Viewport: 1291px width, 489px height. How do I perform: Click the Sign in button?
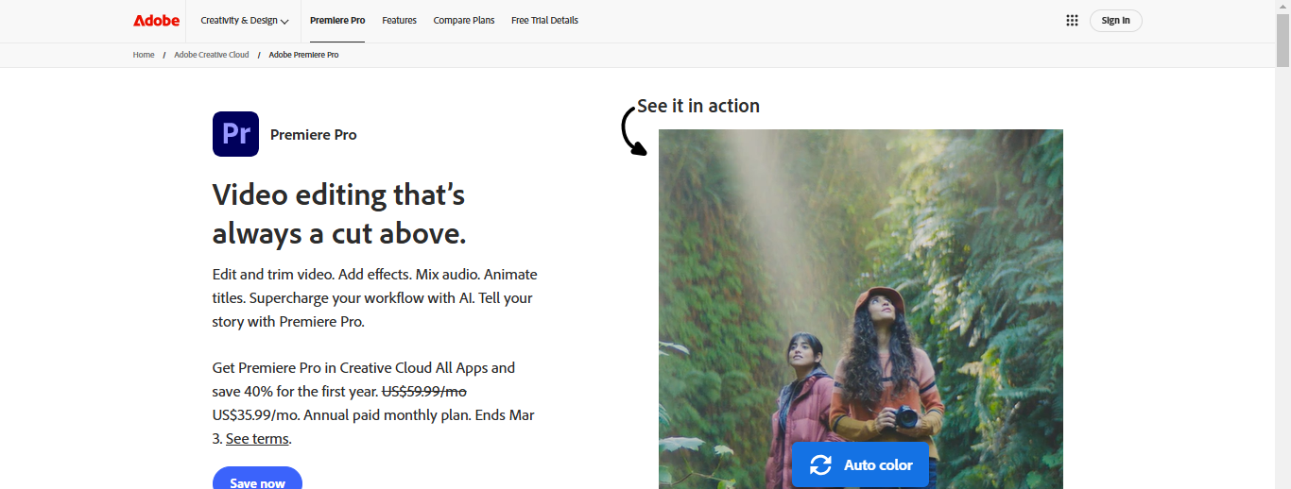click(1115, 21)
